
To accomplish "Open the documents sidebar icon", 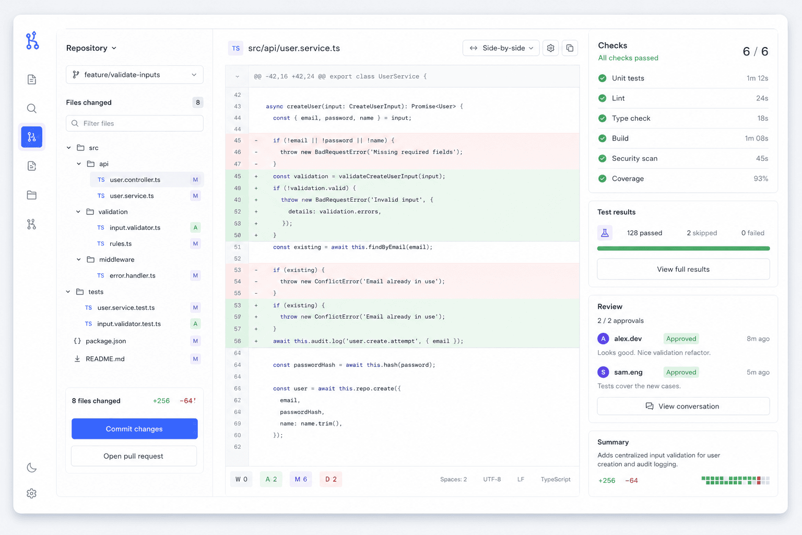I will pyautogui.click(x=32, y=79).
